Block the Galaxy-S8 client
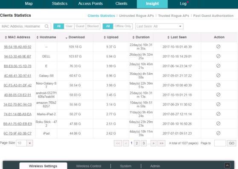This screenshot has height=169, width=238. pyautogui.click(x=218, y=76)
